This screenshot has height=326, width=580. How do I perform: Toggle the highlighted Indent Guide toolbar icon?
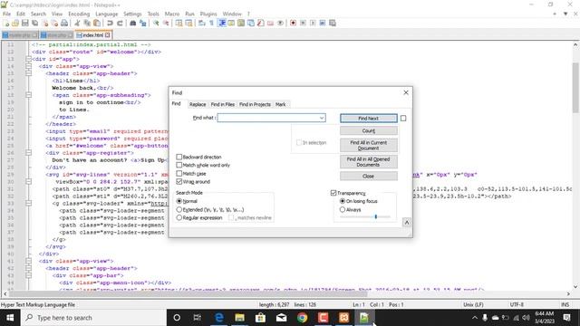(221, 23)
